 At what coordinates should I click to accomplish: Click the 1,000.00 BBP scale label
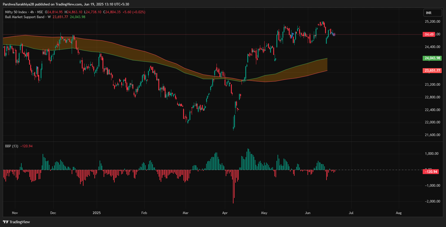(432, 154)
